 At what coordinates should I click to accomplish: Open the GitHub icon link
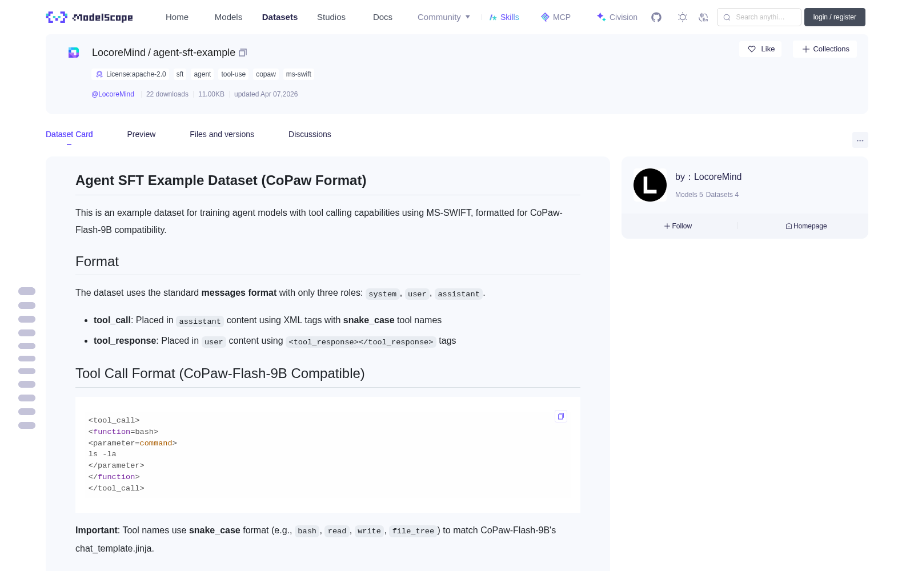[x=656, y=17]
